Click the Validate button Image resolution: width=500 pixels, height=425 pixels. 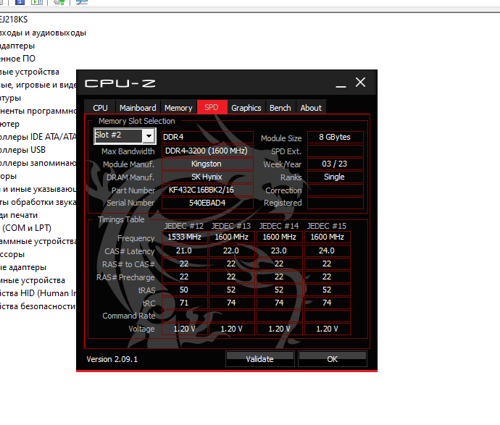260,359
